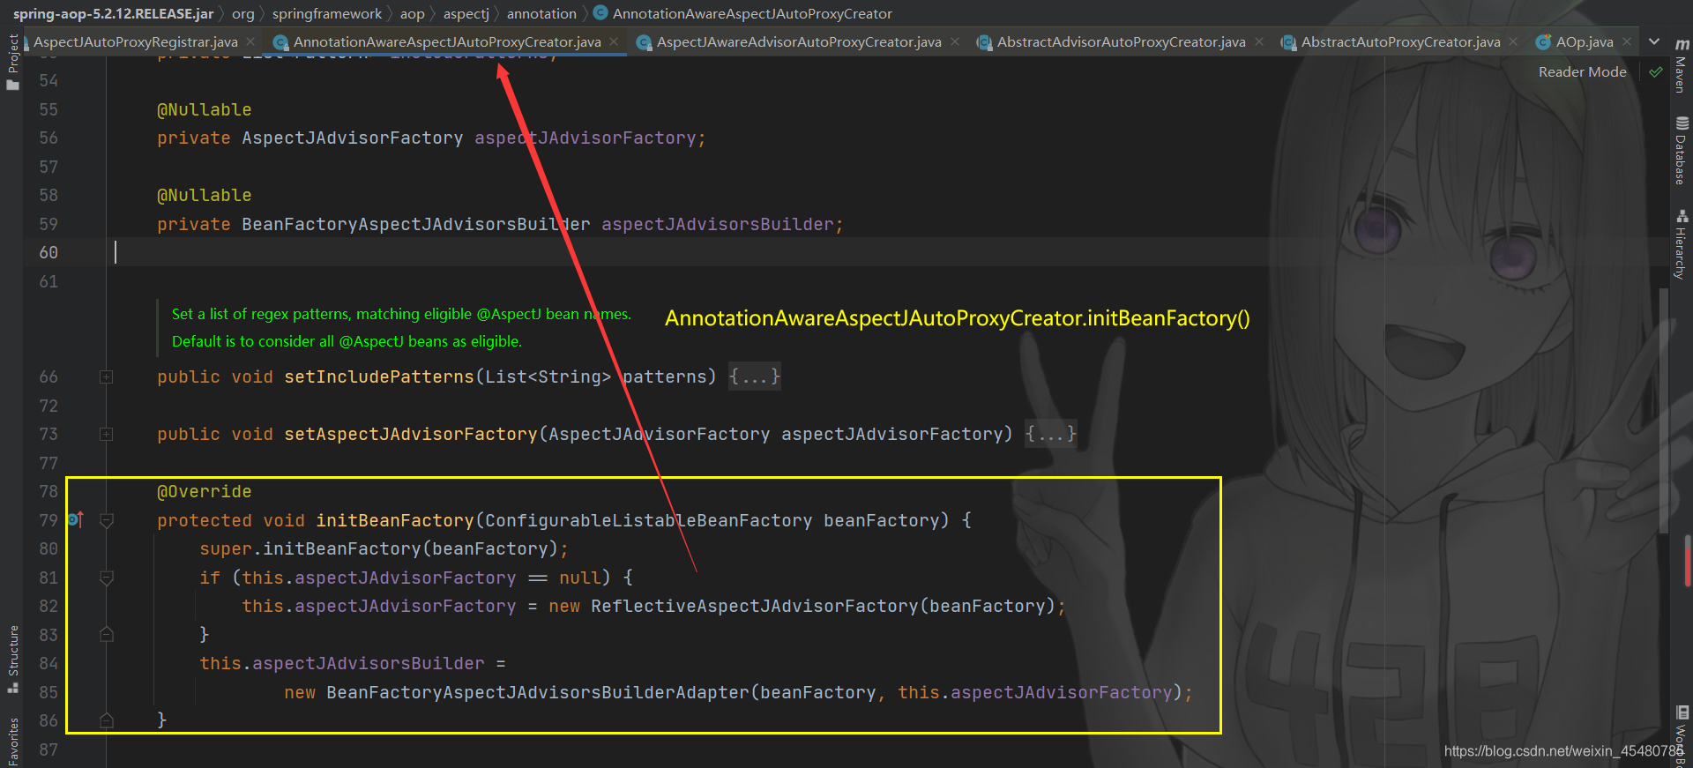
Task: Click the @Override annotation at line 78
Action: 204,492
